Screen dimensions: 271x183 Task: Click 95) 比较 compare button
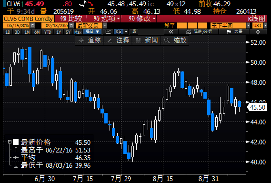tap(70, 19)
